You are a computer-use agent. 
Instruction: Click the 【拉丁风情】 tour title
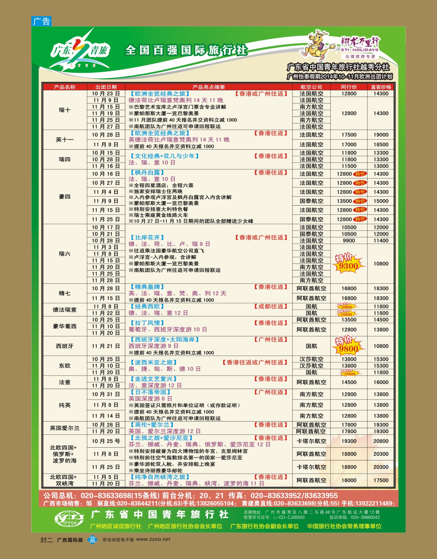[147, 323]
